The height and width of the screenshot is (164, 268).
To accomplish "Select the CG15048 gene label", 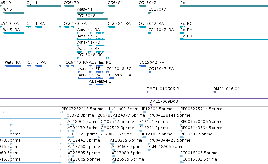I will pos(86,16).
